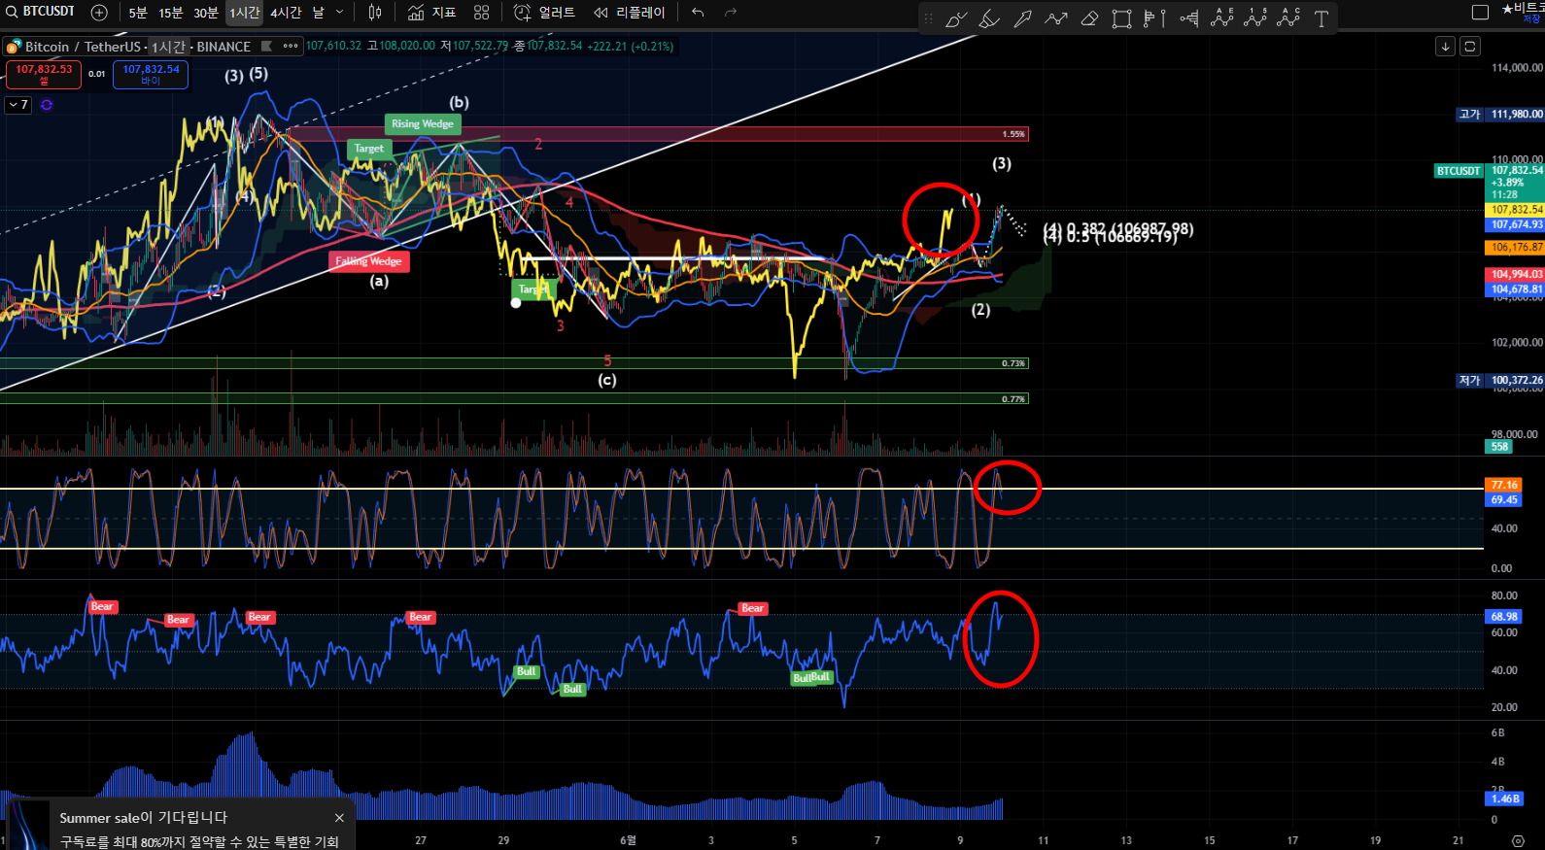Click the undo arrow
The image size is (1545, 850).
[x=698, y=13]
